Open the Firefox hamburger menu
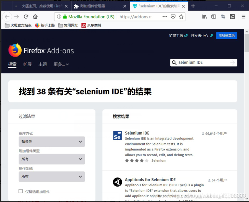Image resolution: width=249 pixels, height=202 pixels. (244, 17)
